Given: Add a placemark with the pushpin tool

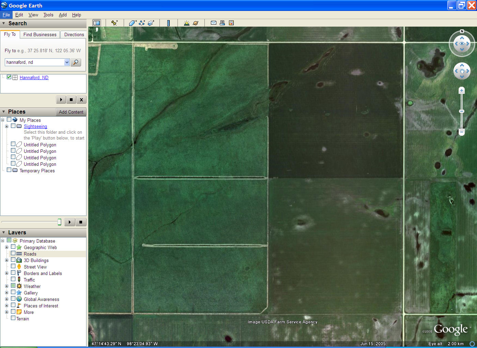Looking at the screenshot, I should [114, 23].
